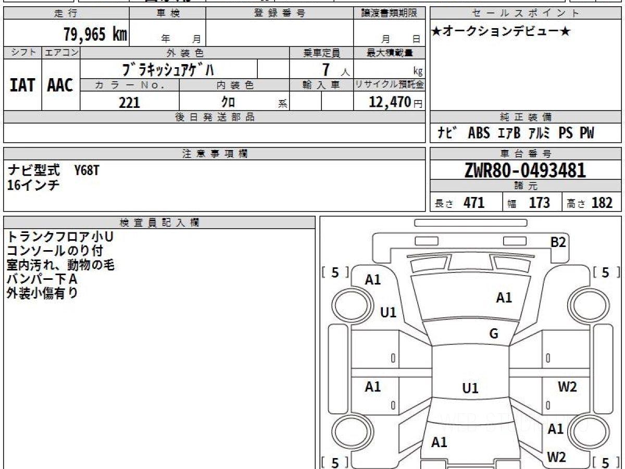
Task: Click the B2 mark on the diagram
Action: [x=558, y=242]
